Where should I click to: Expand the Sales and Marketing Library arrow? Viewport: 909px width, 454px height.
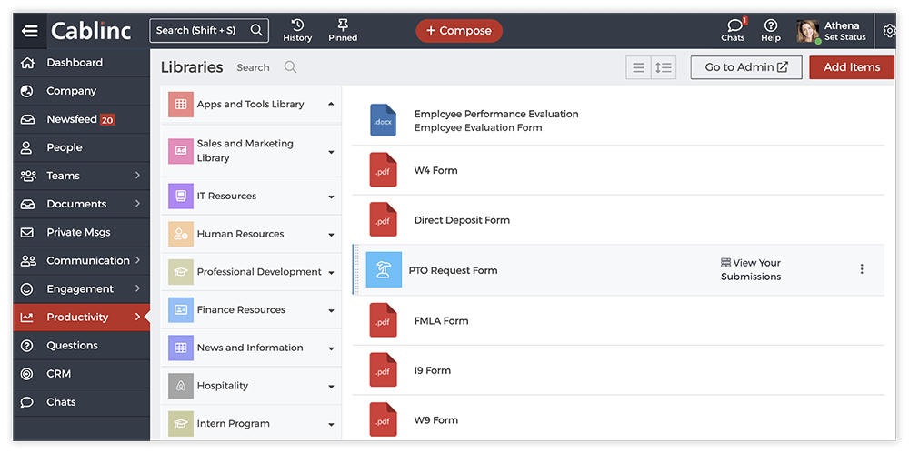point(331,152)
